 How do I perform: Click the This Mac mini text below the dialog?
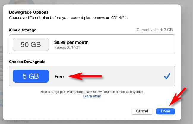[x=18, y=121]
